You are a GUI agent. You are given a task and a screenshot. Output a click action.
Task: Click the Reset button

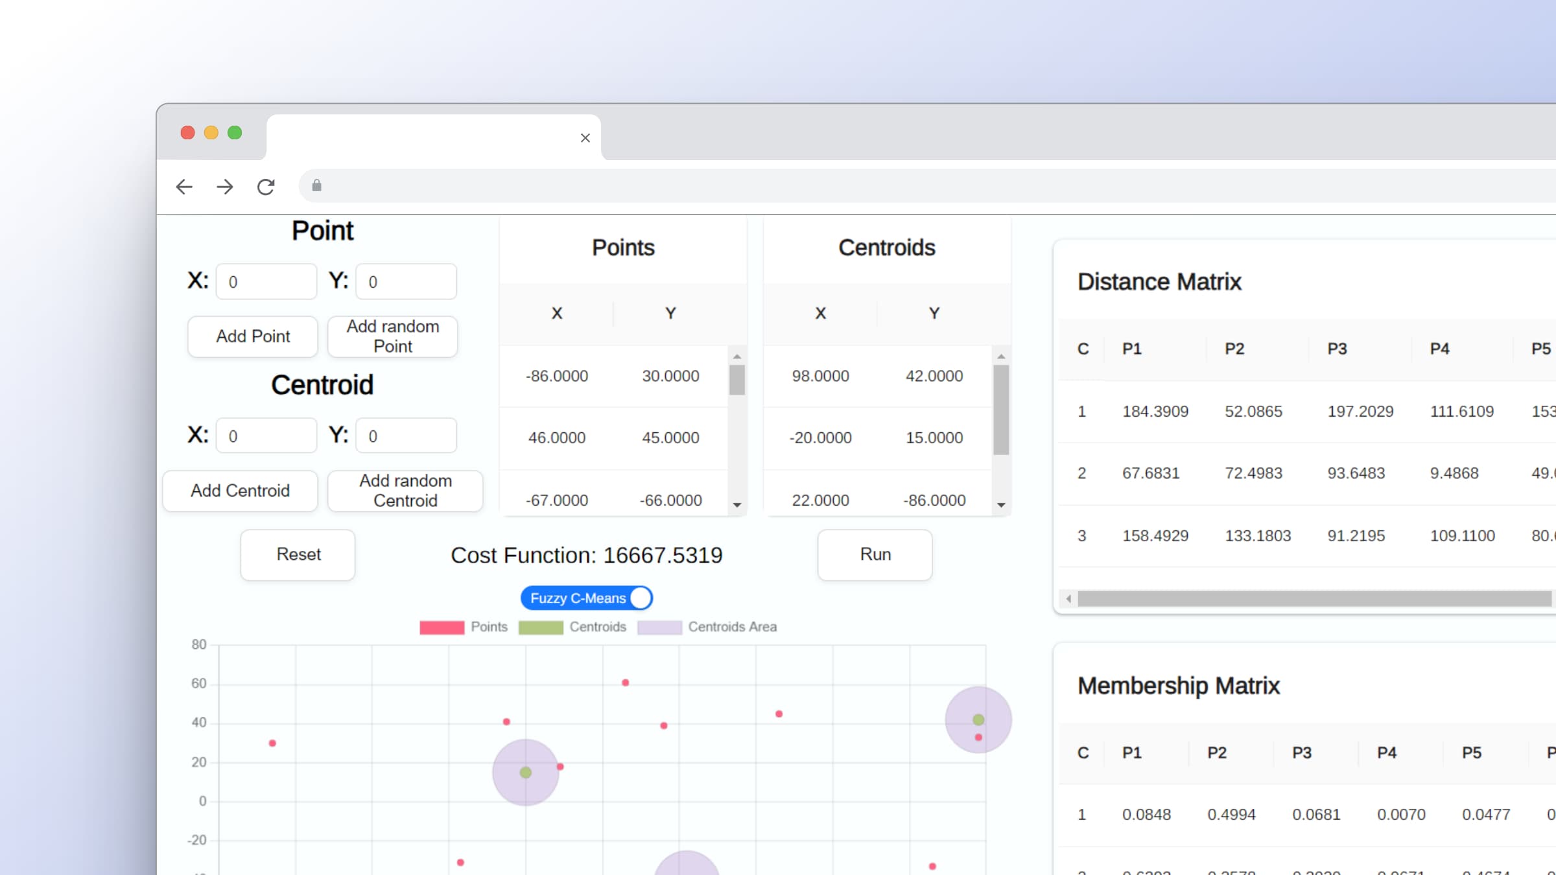click(298, 555)
